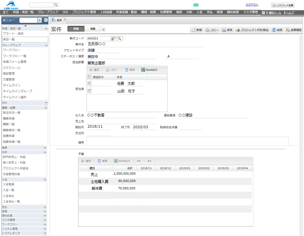Click the パスワード変更 button
This screenshot has height=236, width=304.
pyautogui.click(x=283, y=5)
